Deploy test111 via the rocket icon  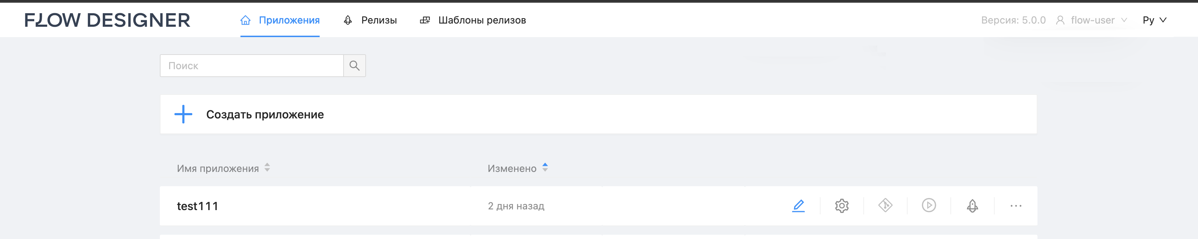973,205
